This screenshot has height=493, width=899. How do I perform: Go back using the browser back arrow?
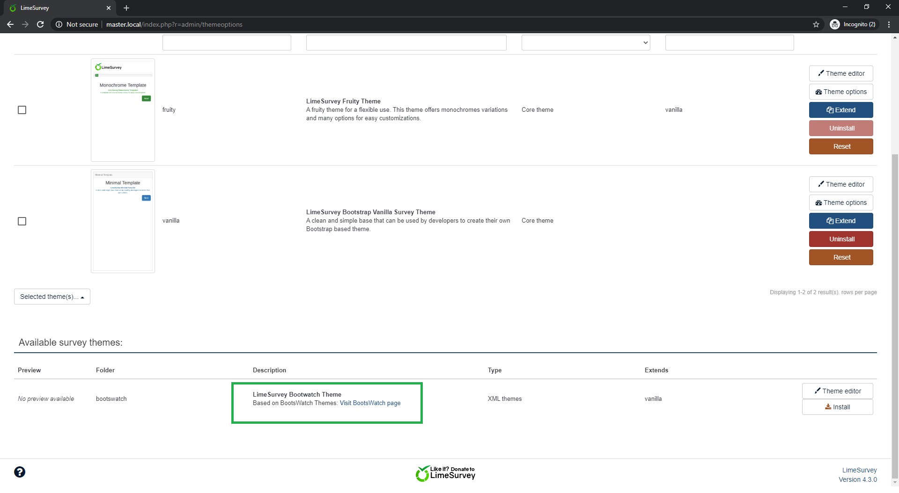(x=10, y=24)
